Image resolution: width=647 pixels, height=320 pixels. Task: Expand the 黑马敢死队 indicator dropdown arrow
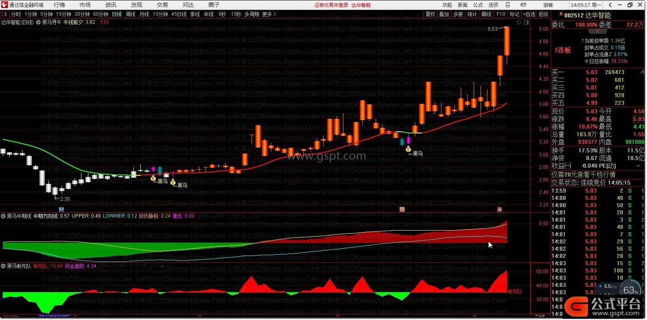click(3, 266)
